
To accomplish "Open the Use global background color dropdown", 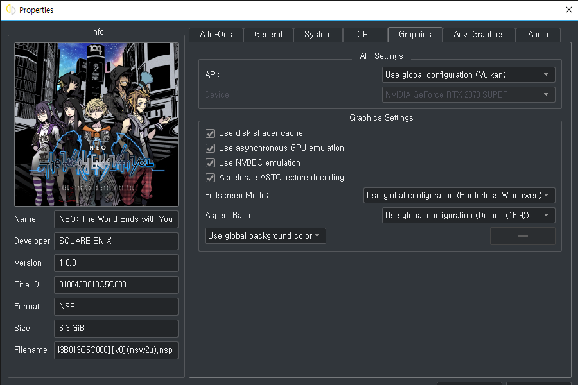I will 265,235.
